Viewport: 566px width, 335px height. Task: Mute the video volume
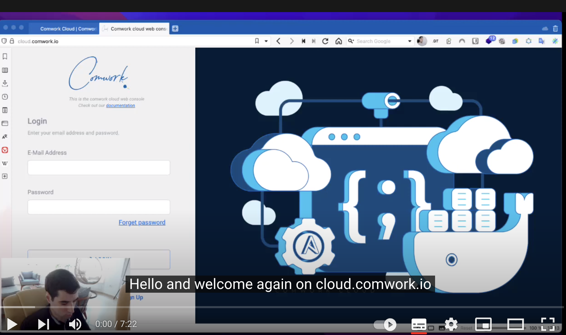click(x=75, y=324)
